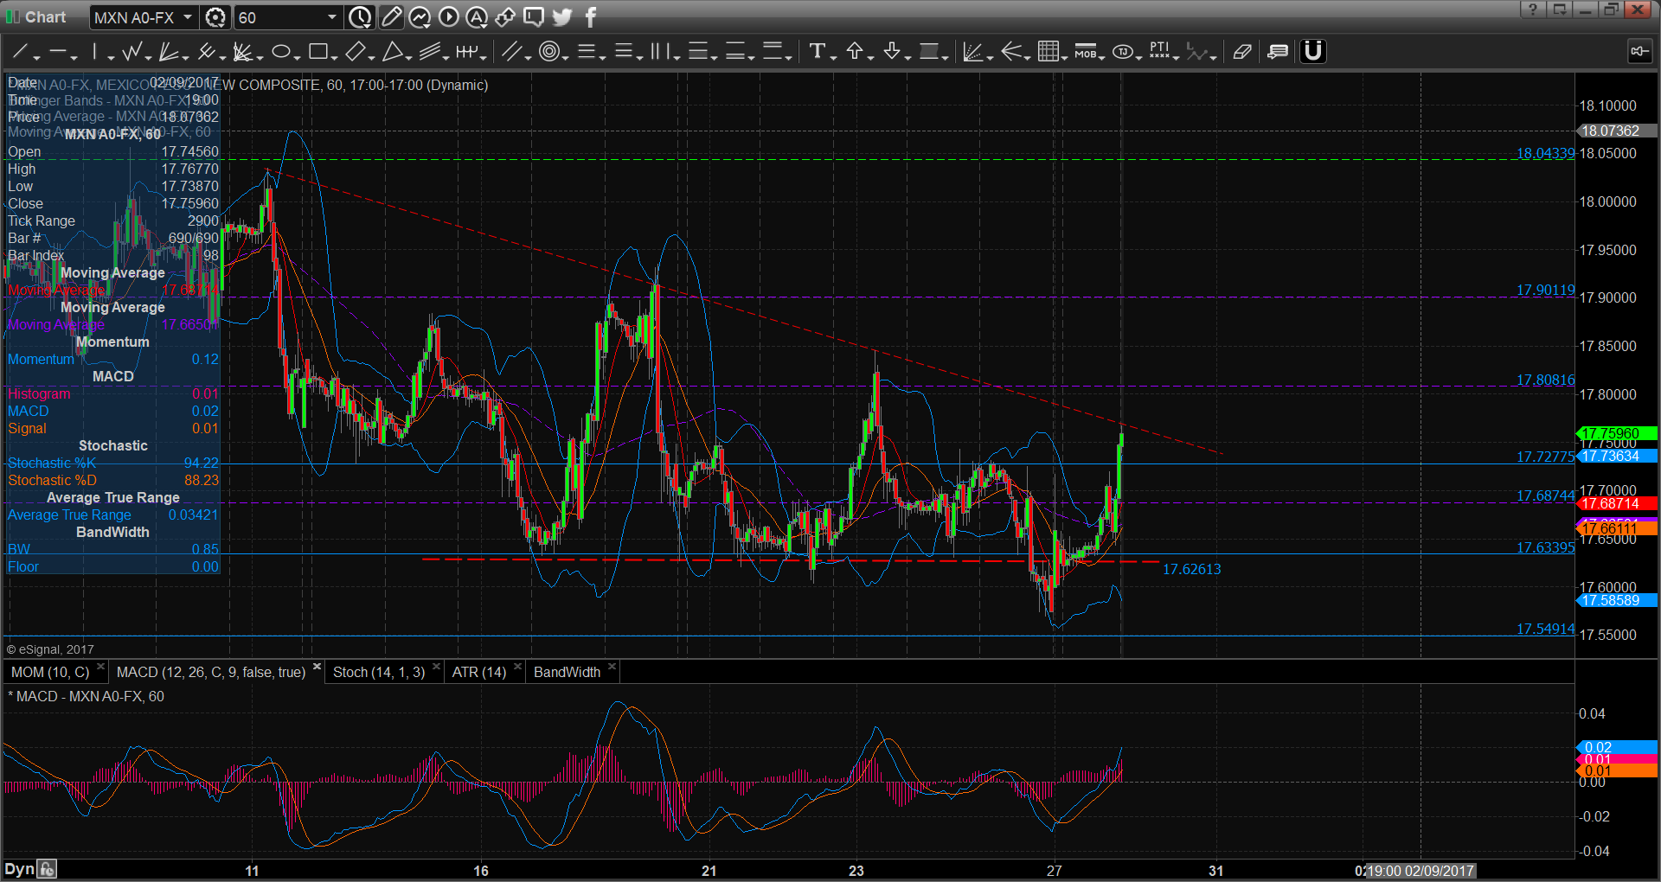Click the 18.07362 cursor price label

coord(1616,131)
